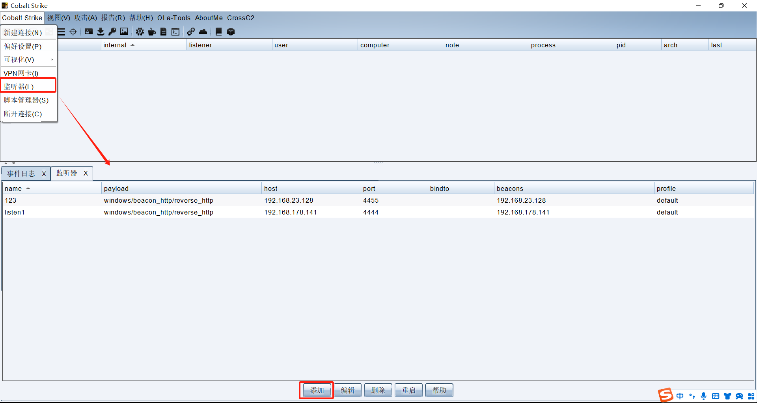Close the 事件日志 tab with its X

tap(44, 174)
